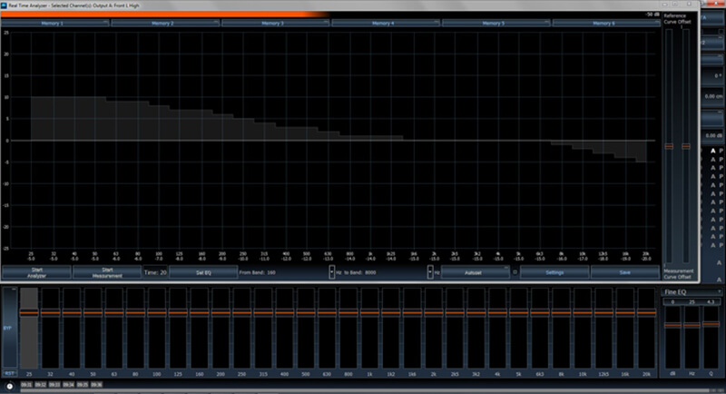The width and height of the screenshot is (726, 394).
Task: Adjust the 500 Hz EQ band slider
Action: tap(306, 313)
